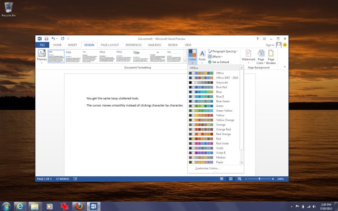Click Sign in link

point(270,45)
